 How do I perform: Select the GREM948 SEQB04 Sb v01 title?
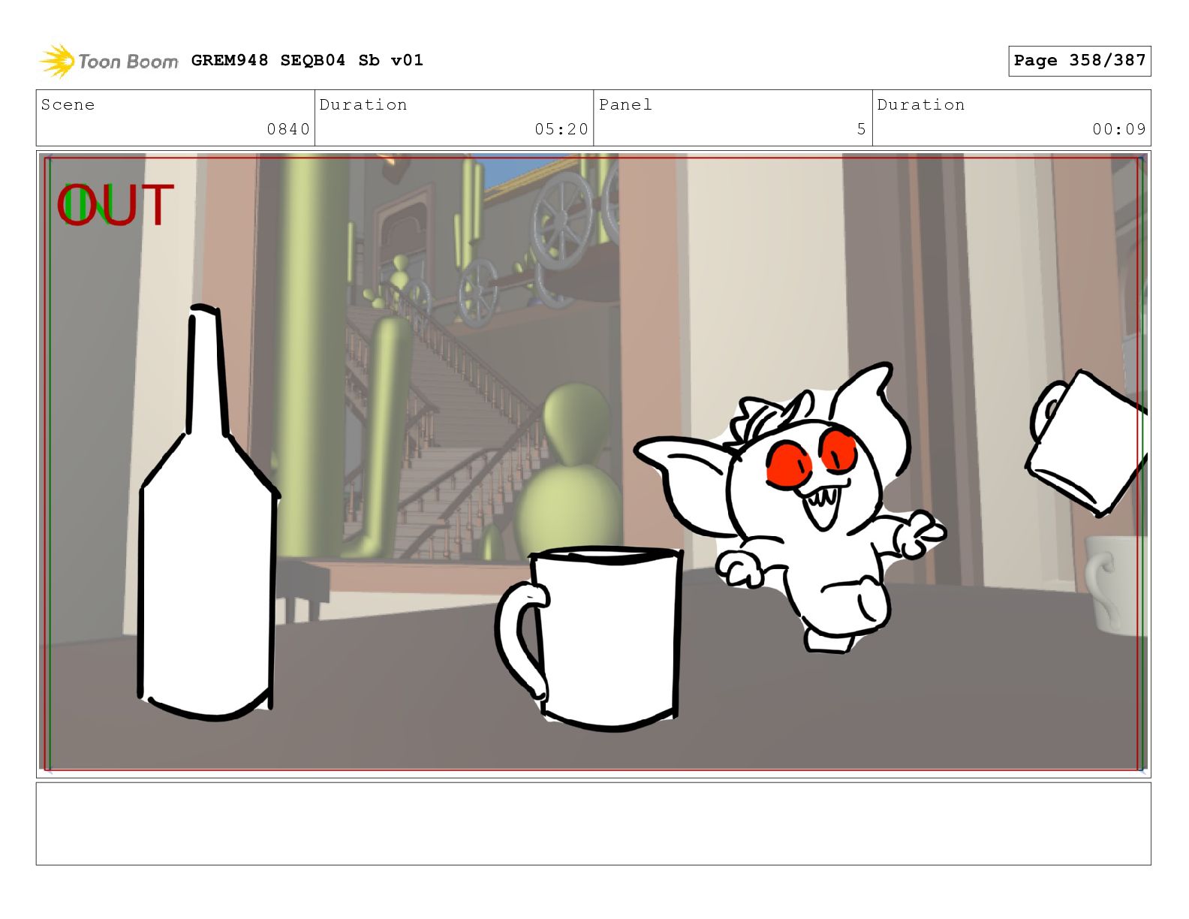point(307,60)
